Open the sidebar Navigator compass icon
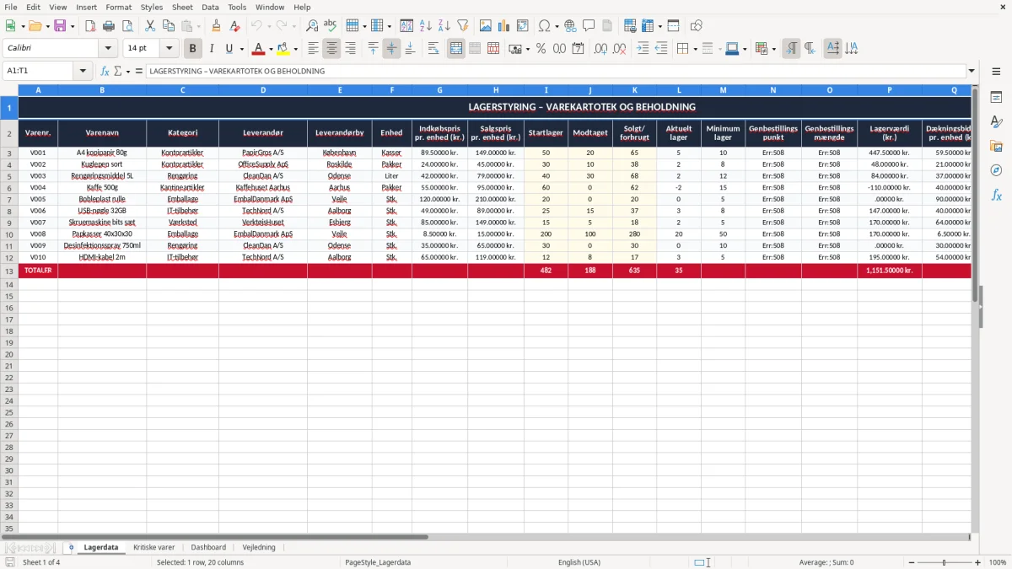Viewport: 1012px width, 569px height. click(x=996, y=170)
